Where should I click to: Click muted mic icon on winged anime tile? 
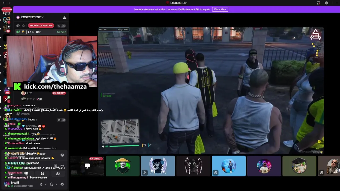point(145,172)
